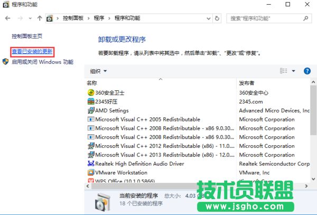Click the scroll down arrow of list
This screenshot has width=317, height=215.
(313, 179)
